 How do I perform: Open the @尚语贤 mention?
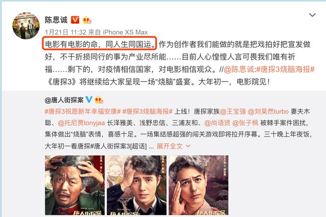coord(218,123)
